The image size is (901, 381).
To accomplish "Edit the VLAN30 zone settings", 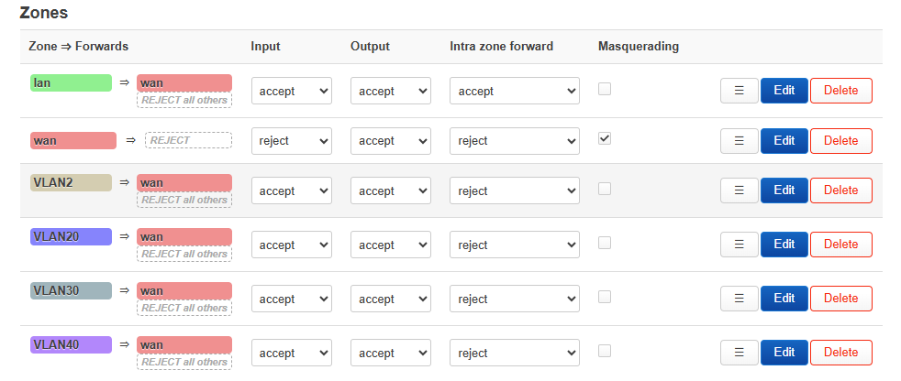I will (784, 299).
